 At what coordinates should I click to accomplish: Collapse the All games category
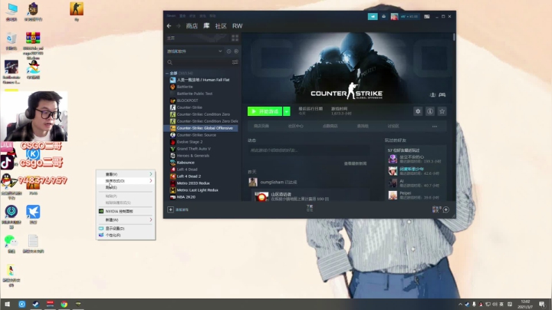pyautogui.click(x=167, y=73)
